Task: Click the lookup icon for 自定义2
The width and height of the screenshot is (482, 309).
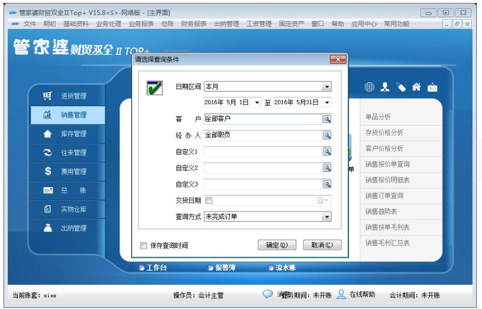Action: (x=327, y=168)
